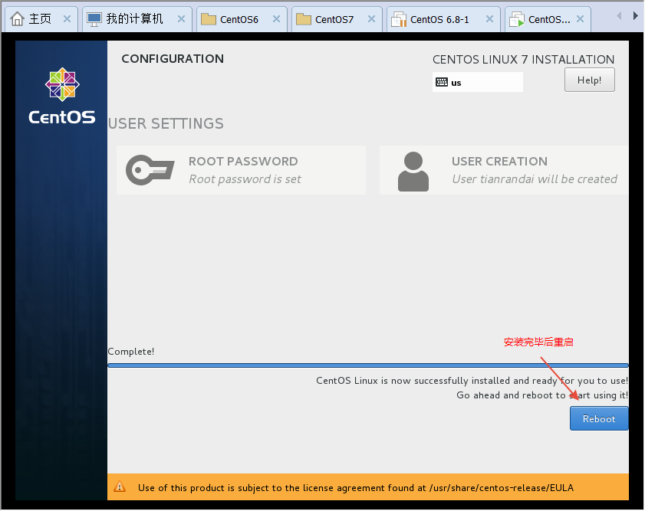Close the 主页 tab
This screenshot has width=645, height=511.
pos(67,19)
